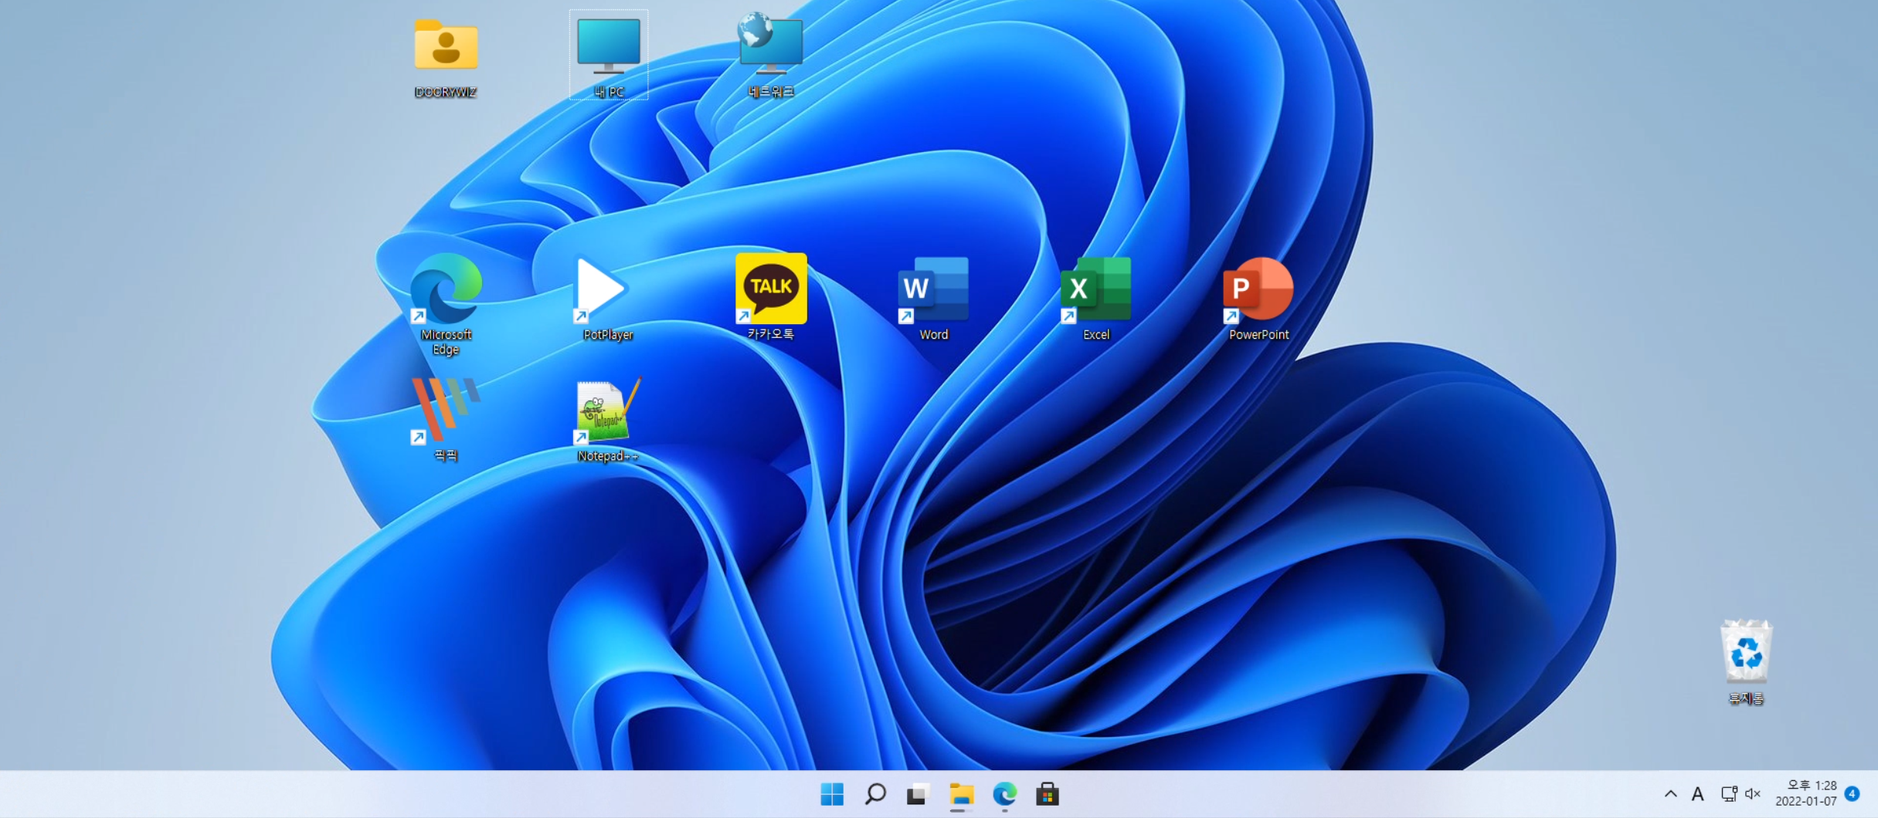Toggle the IME input mode indicator A
The height and width of the screenshot is (818, 1878).
click(x=1697, y=794)
